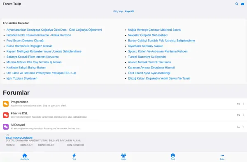This screenshot has width=247, height=162.
Task: Click the purple AI Dunyasi forum icon
Action: tap(6, 127)
